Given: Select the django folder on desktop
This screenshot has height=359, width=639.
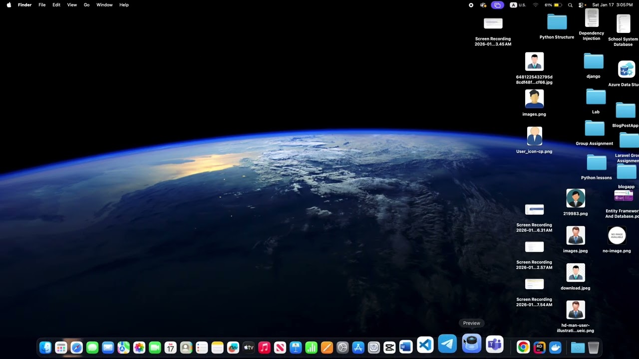Looking at the screenshot, I should click(x=594, y=66).
